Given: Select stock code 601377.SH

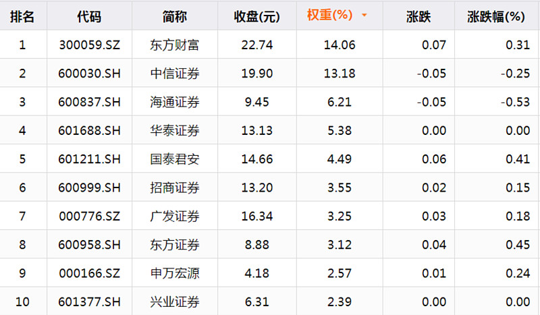Looking at the screenshot, I should [x=90, y=302].
